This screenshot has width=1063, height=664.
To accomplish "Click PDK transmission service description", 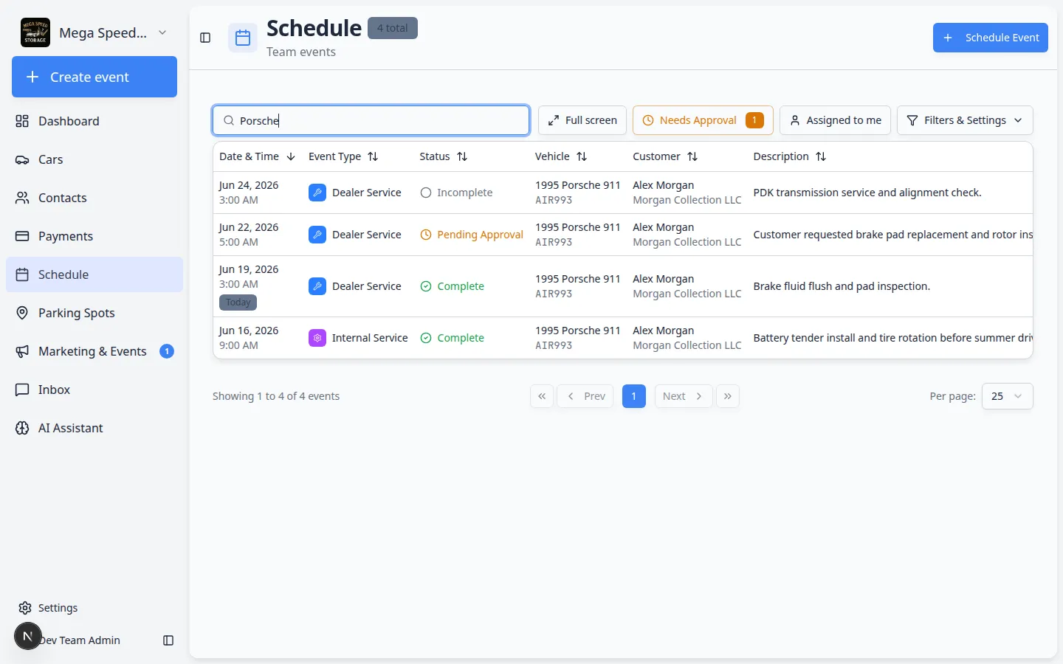I will pos(867,193).
